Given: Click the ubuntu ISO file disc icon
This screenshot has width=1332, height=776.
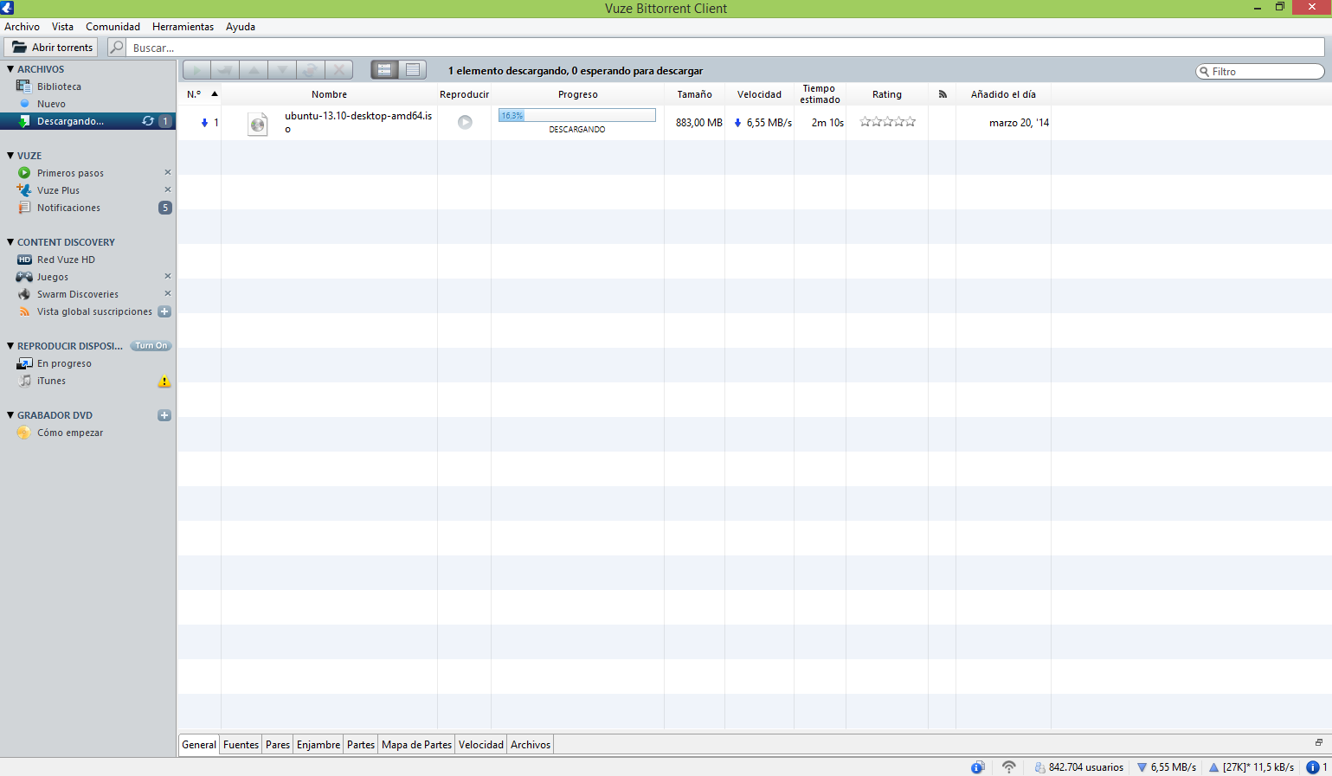Looking at the screenshot, I should click(x=258, y=124).
